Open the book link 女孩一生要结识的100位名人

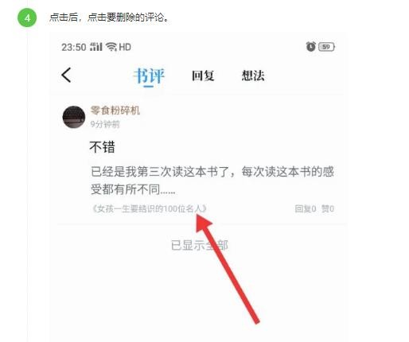[149, 209]
